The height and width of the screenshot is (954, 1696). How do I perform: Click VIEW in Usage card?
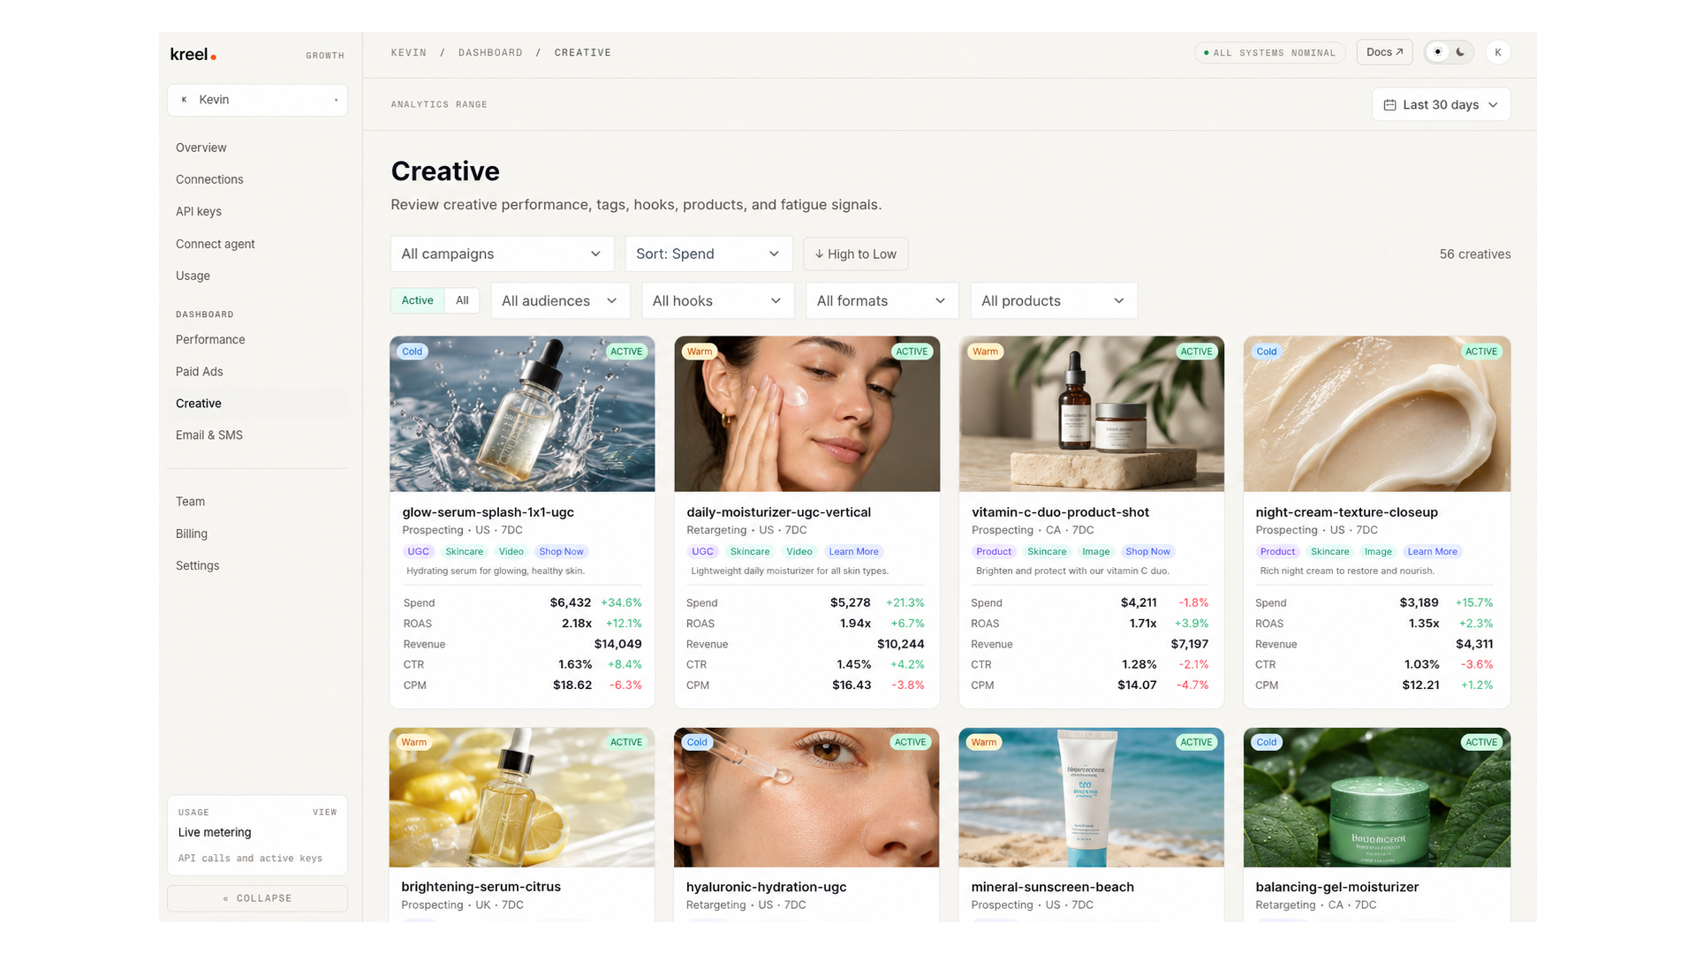(x=324, y=812)
